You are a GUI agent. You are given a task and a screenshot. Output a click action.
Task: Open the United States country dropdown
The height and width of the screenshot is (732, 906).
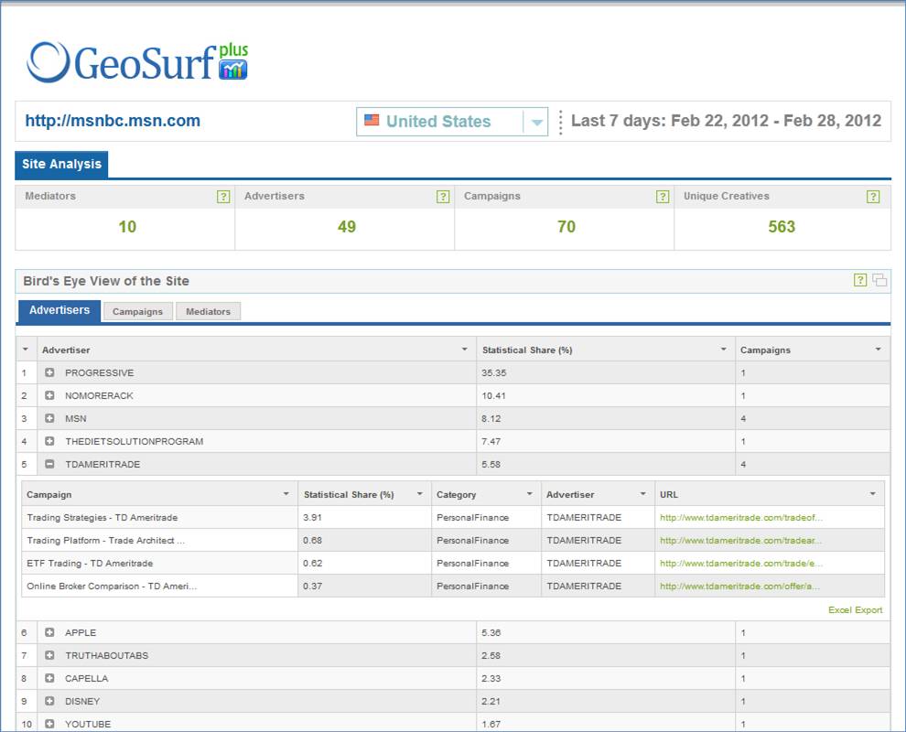point(536,122)
